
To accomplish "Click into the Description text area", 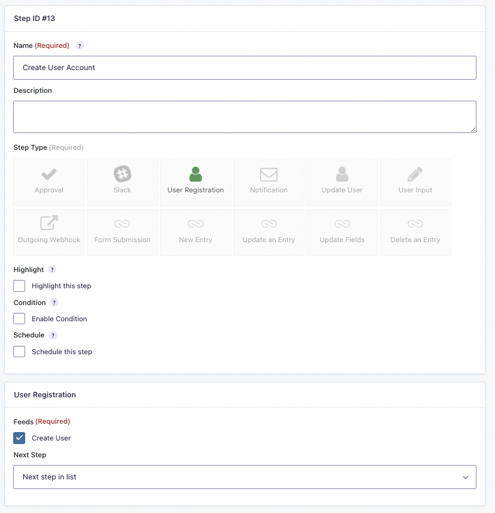I will (245, 117).
